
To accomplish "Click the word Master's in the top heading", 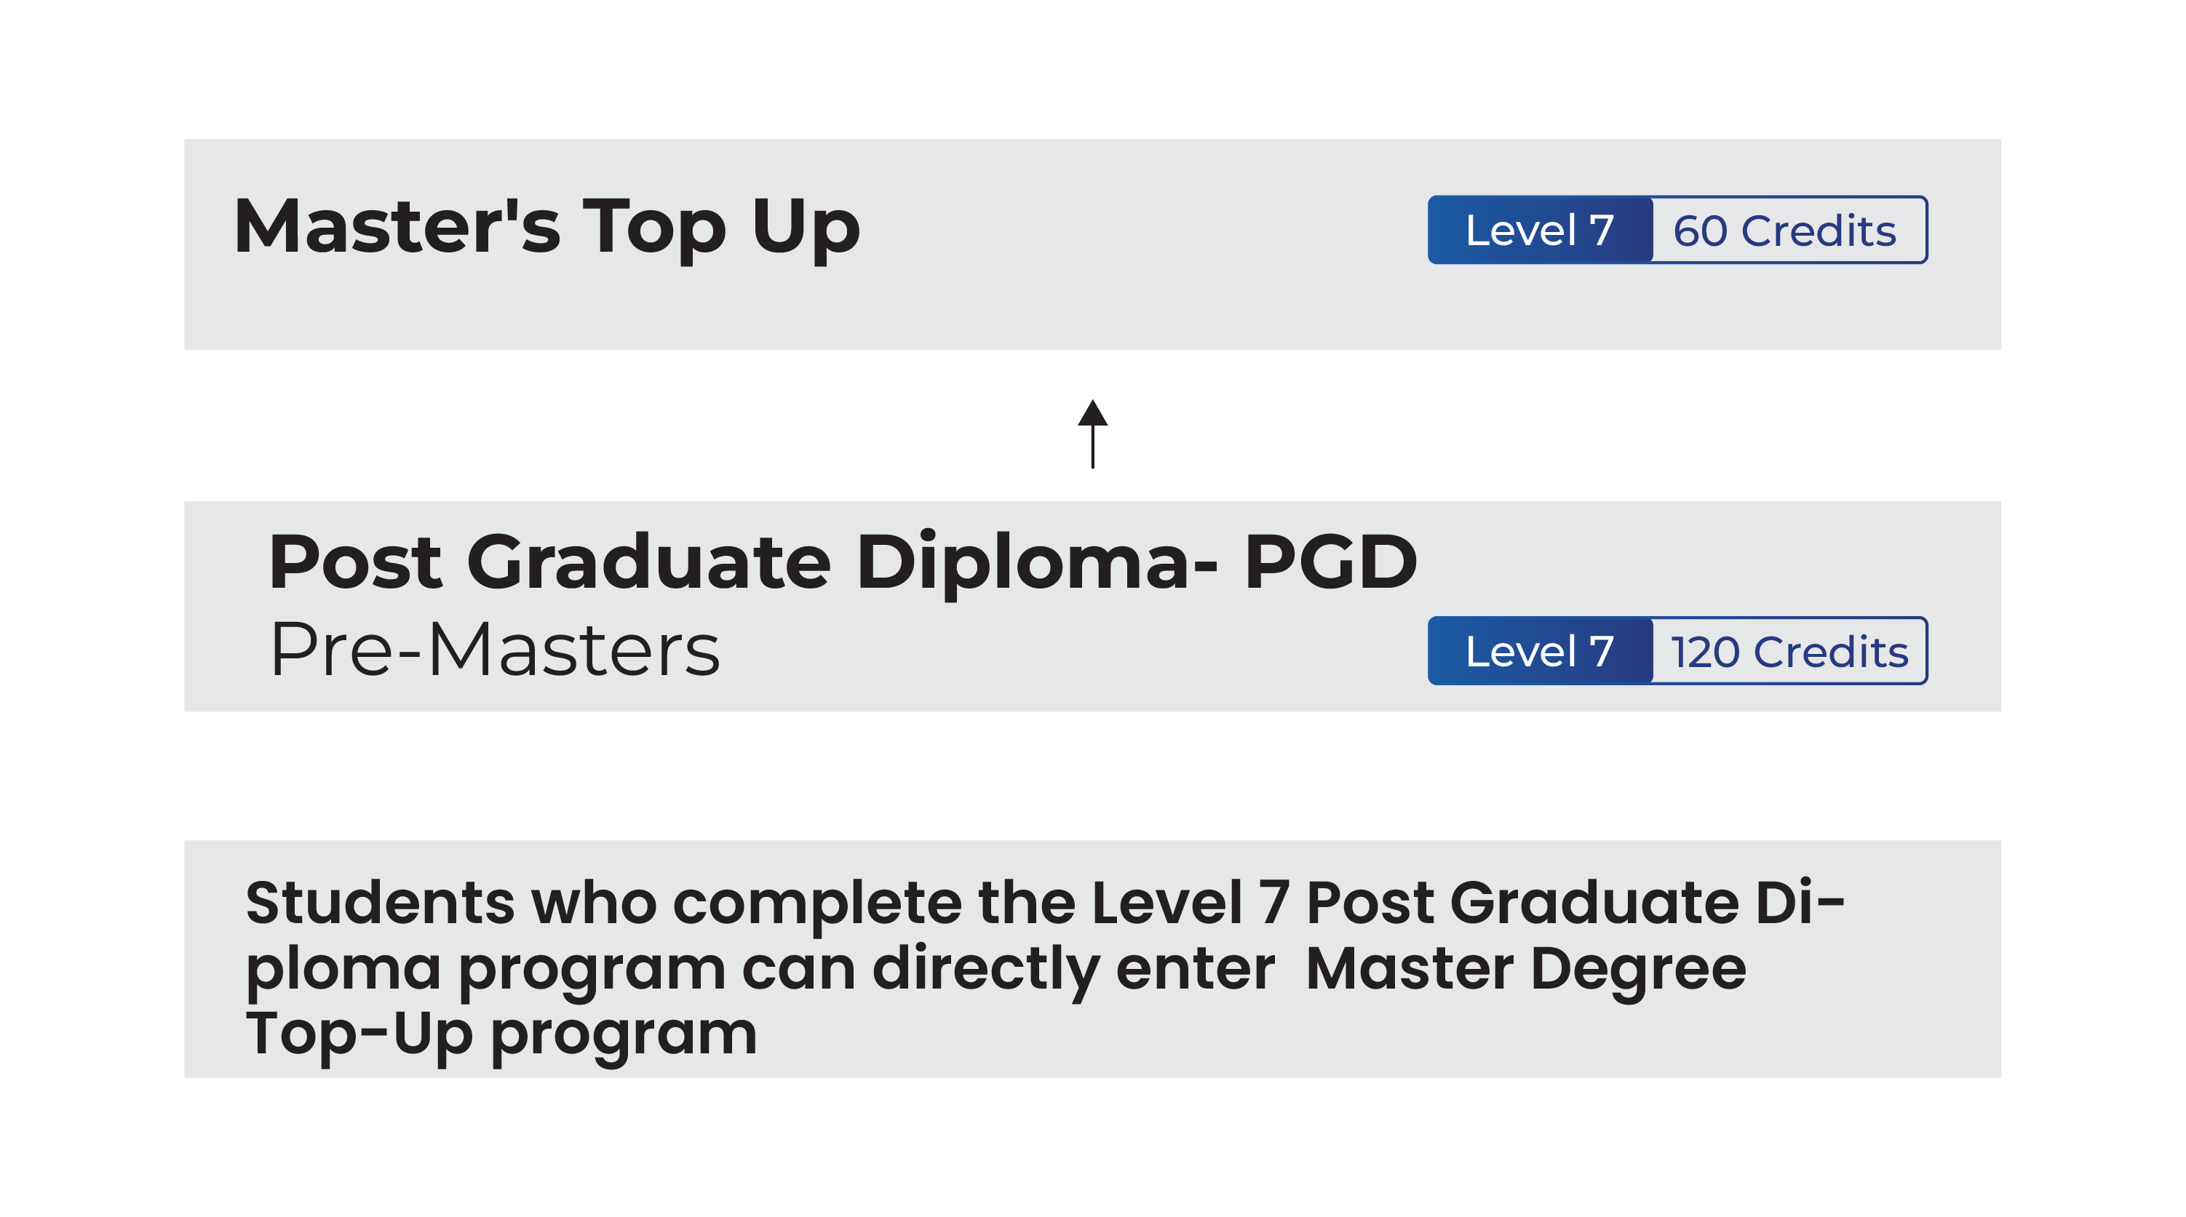I will pyautogui.click(x=397, y=226).
